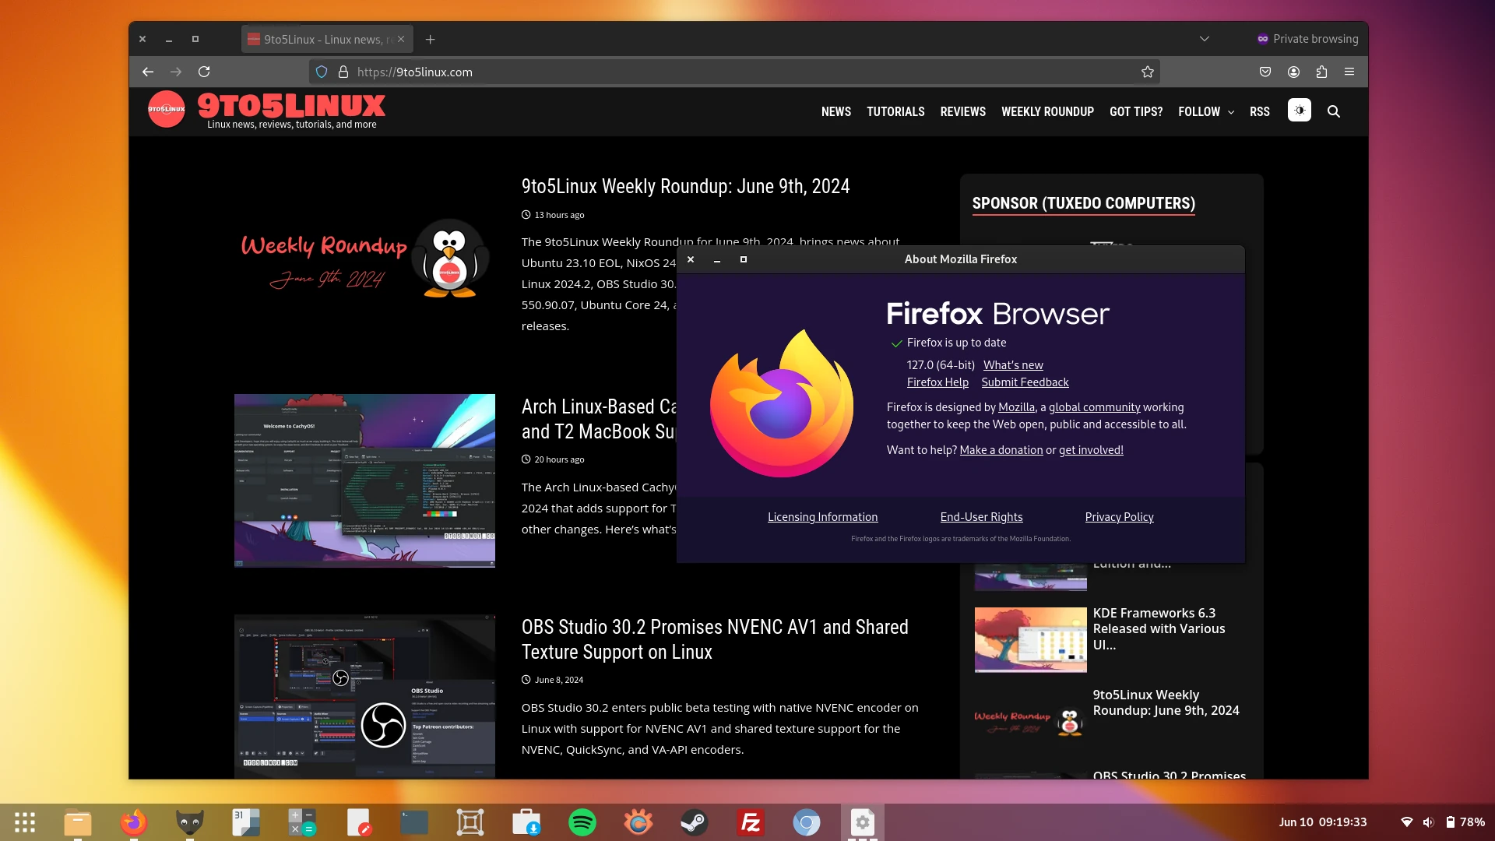Open the show applications grid in dock
This screenshot has height=841, width=1495.
25,822
